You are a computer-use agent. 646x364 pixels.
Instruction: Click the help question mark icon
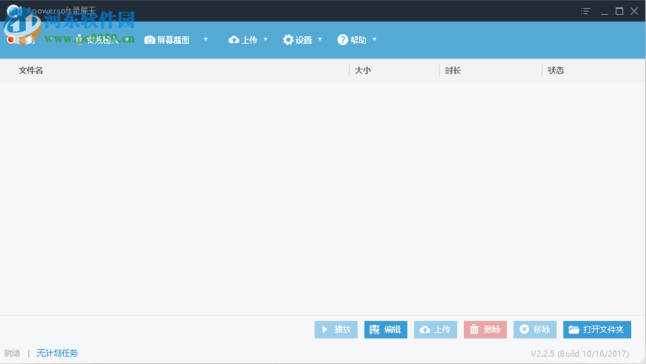pyautogui.click(x=343, y=40)
